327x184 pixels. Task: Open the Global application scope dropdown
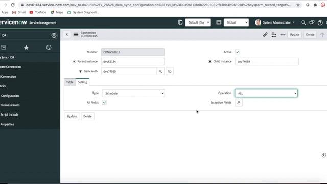(236, 22)
